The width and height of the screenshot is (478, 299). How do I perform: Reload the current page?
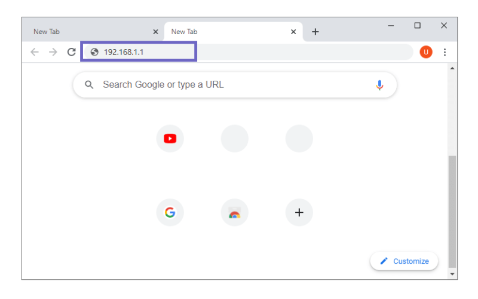[71, 52]
